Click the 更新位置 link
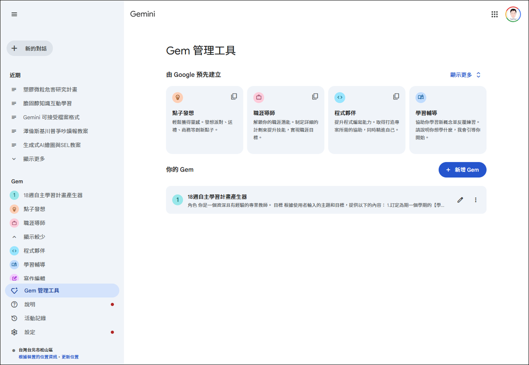529x365 pixels. (x=70, y=357)
